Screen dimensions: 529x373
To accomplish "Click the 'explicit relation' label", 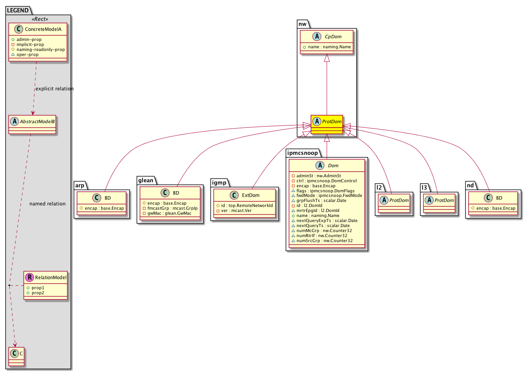I will click(54, 88).
